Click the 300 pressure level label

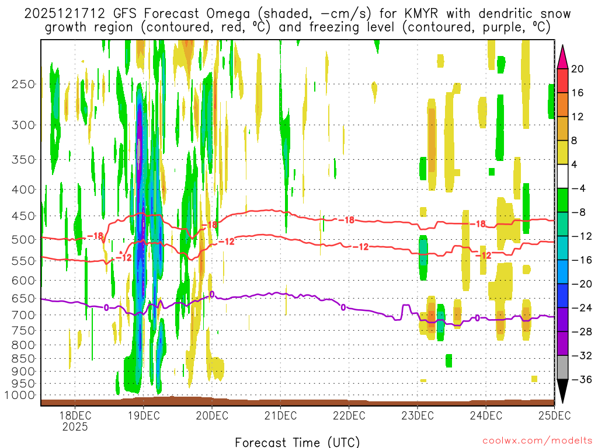[x=23, y=125]
